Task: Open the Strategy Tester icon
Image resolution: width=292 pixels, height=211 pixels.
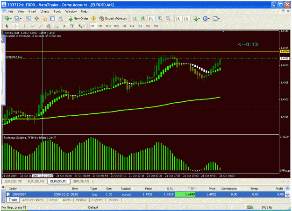Action: point(60,18)
